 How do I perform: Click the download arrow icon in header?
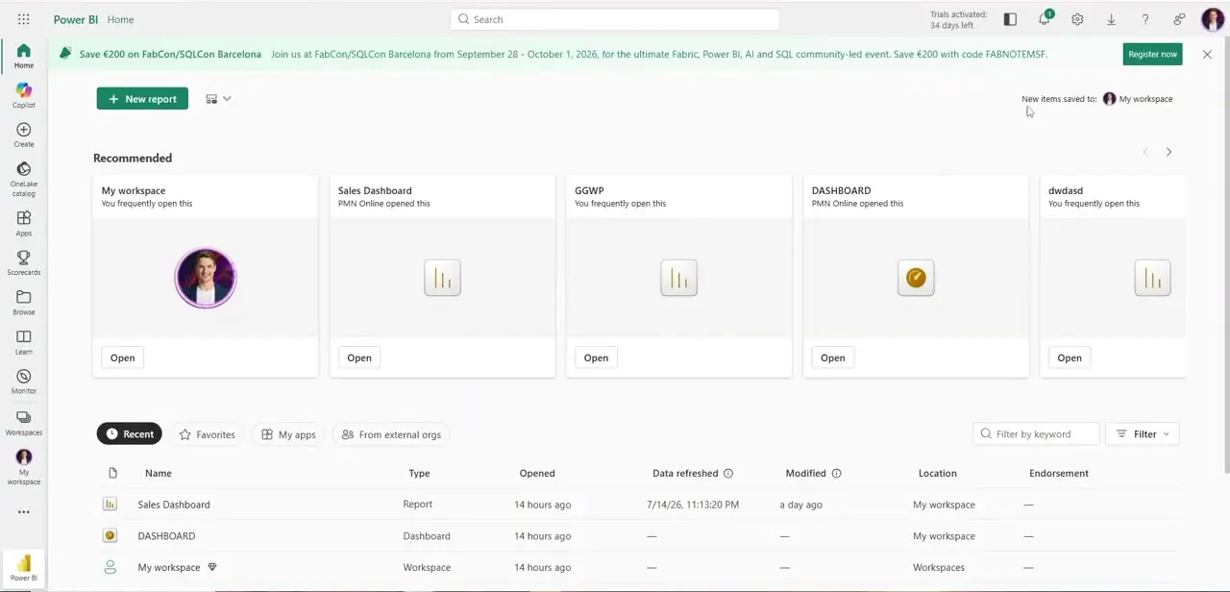coord(1111,19)
